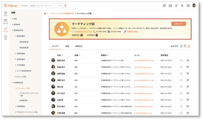Select the メンバー tab

(x=56, y=46)
